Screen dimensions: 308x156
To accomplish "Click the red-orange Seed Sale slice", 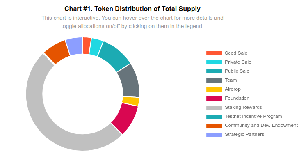I will pos(87,46).
